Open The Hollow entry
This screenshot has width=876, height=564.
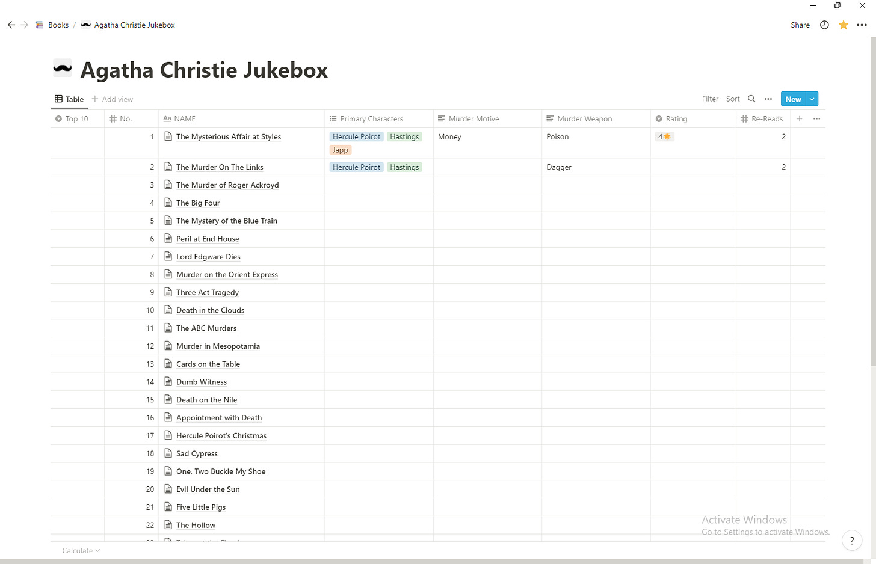coord(196,526)
